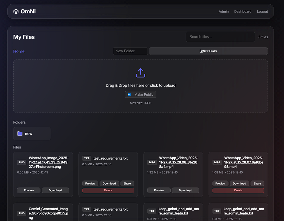The width and height of the screenshot is (284, 221).
Task: Toggle the Make Public checkbox
Action: pyautogui.click(x=129, y=94)
